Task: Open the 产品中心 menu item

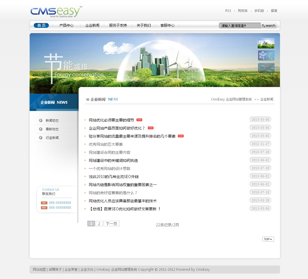Action: [x=66, y=25]
